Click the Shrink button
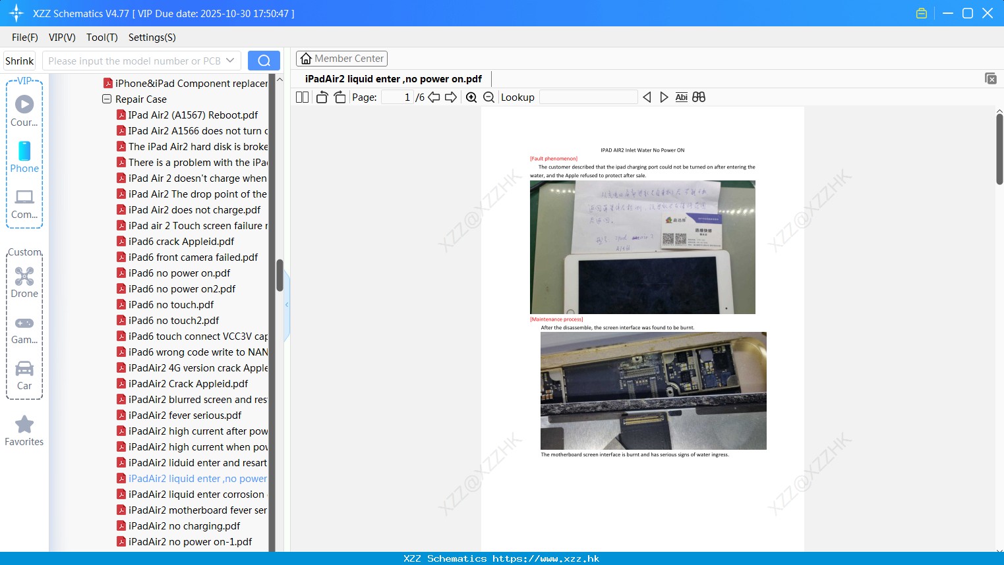1004x565 pixels. 19,61
